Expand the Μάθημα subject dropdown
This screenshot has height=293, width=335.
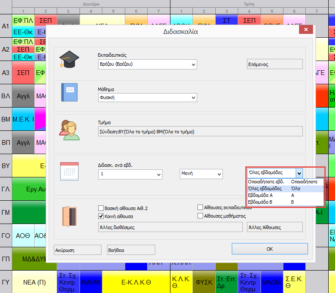click(193, 98)
